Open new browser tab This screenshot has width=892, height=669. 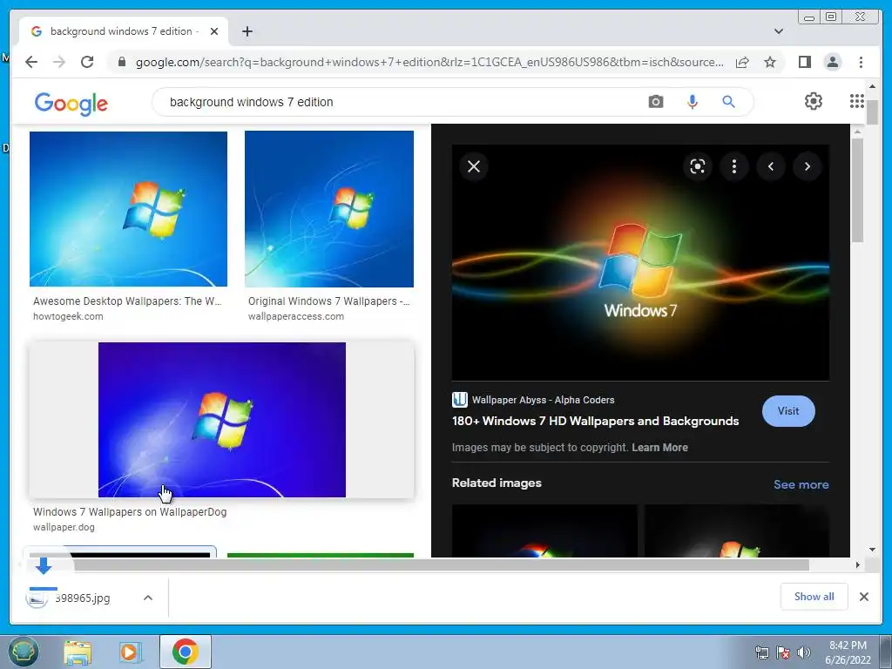coord(247,31)
